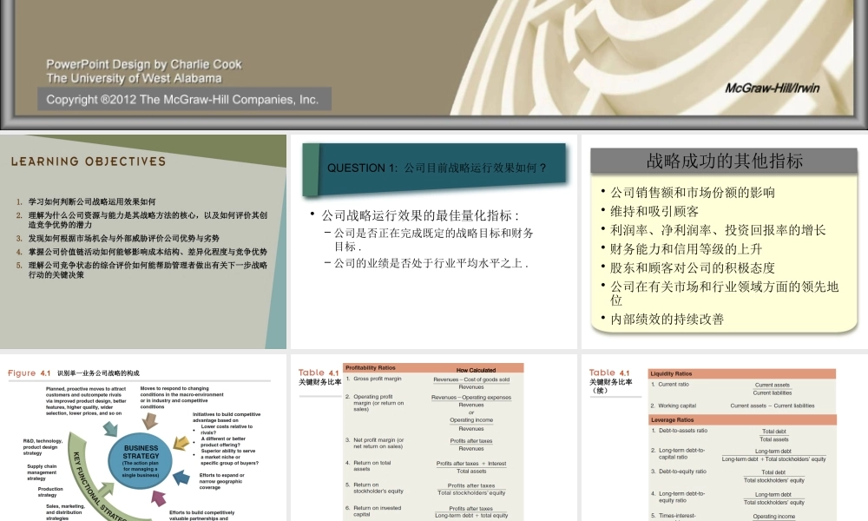Click the "Debt-to-equity ratio" row label
The image size is (868, 521).
coord(682,472)
